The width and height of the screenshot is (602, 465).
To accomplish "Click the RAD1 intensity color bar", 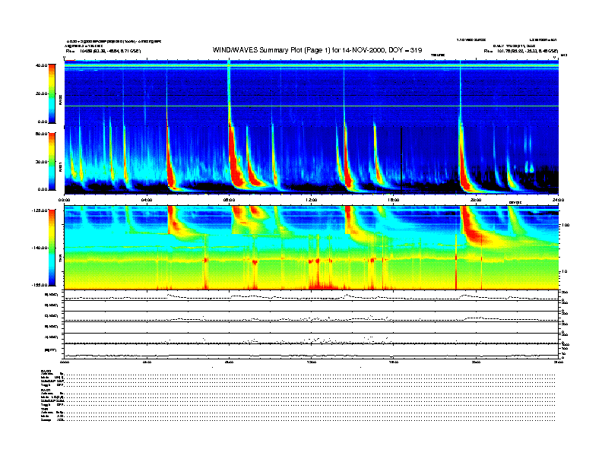I will coord(52,161).
